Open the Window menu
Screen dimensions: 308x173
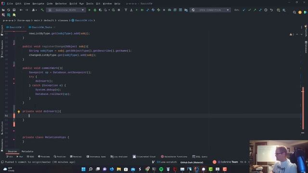point(107,3)
